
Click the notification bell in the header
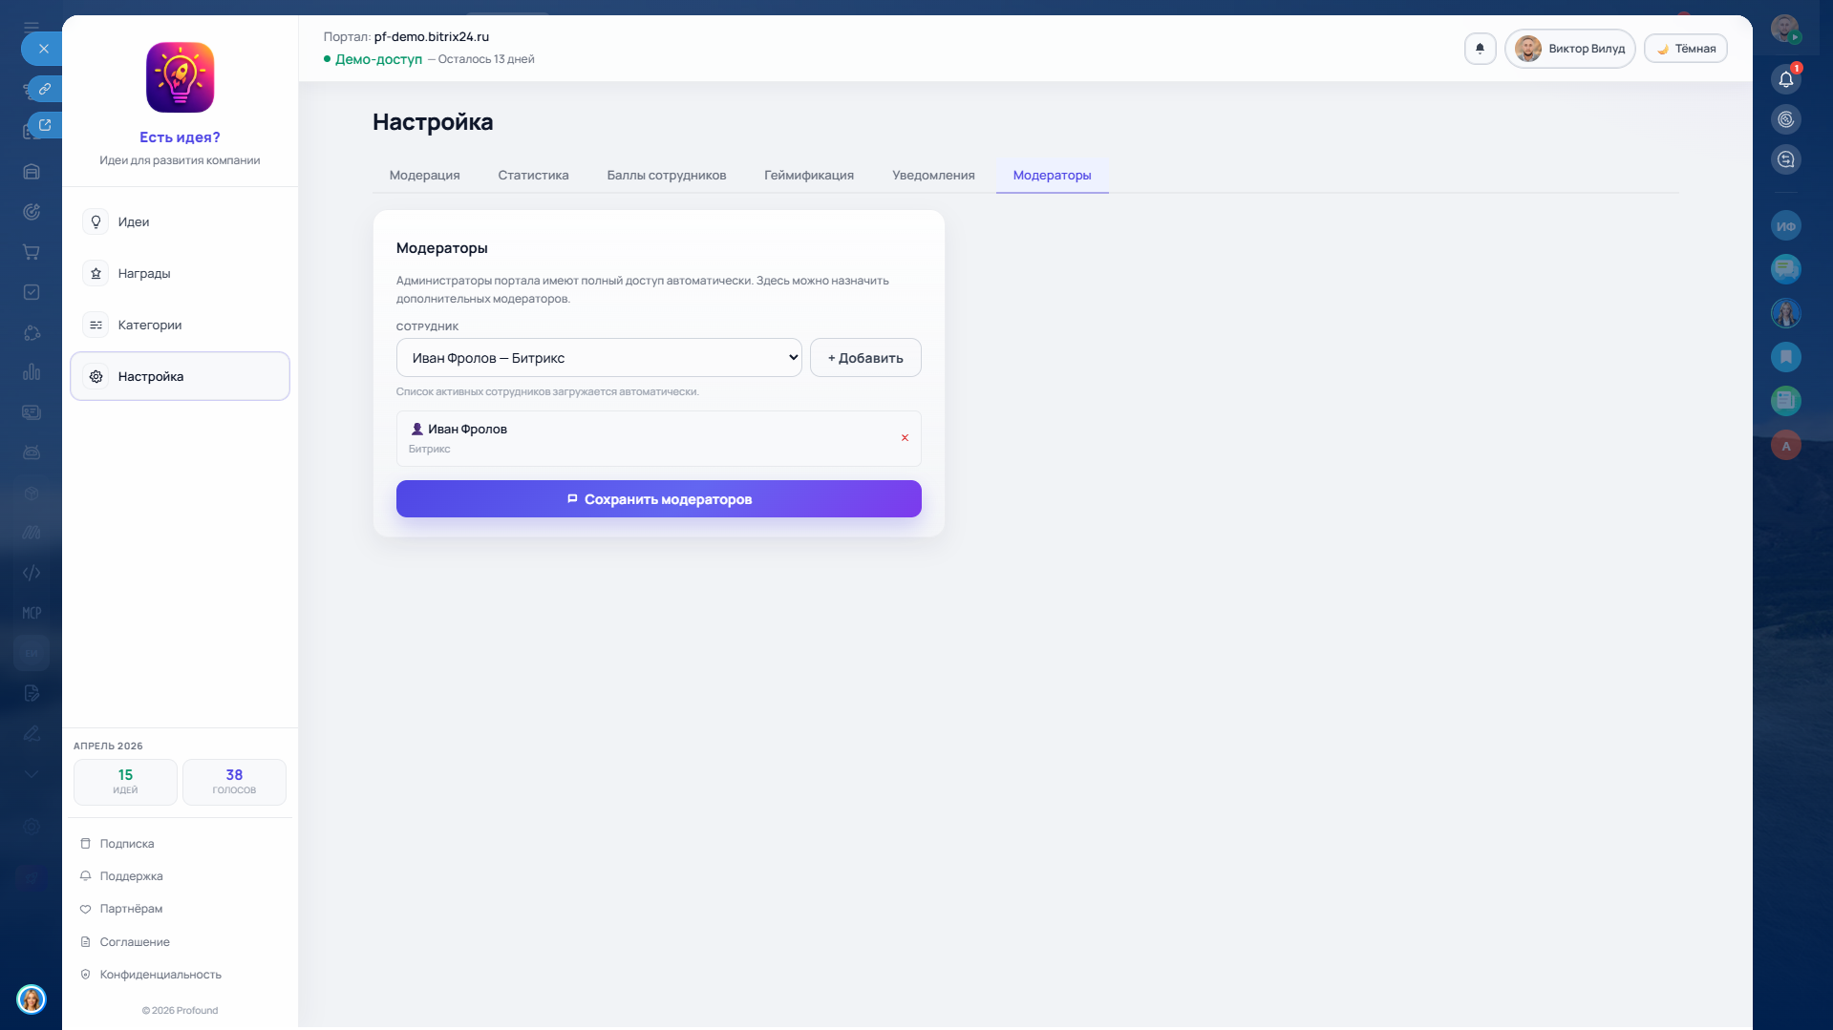pos(1480,49)
